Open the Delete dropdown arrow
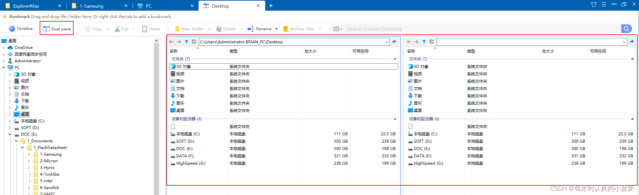This screenshot has height=195, width=639. pyautogui.click(x=241, y=29)
